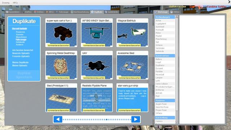Comment/rate Spinning Metal Deathtrap
The width and height of the screenshot is (231, 130).
(58, 78)
